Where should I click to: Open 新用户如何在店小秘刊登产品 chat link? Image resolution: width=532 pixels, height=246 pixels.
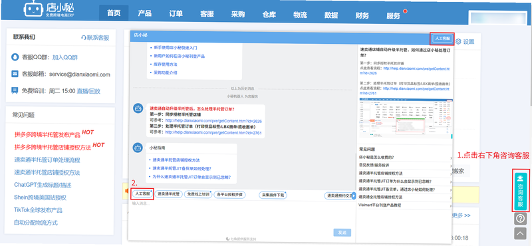pos(179,56)
